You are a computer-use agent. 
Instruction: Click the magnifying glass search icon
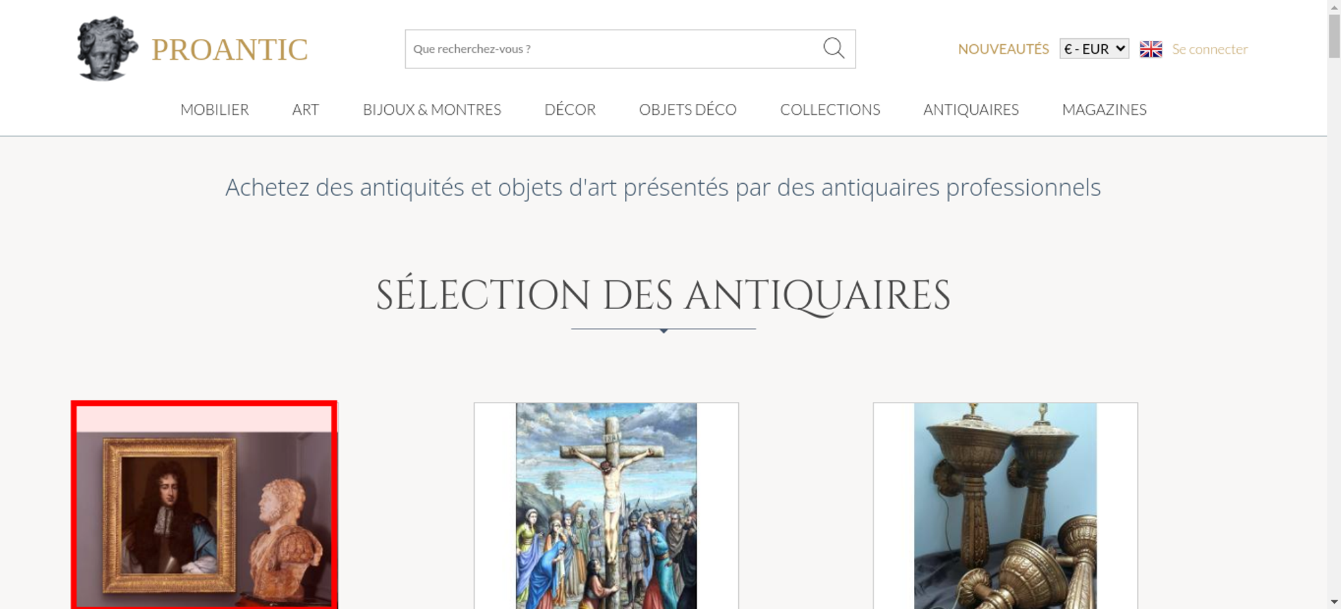tap(833, 48)
